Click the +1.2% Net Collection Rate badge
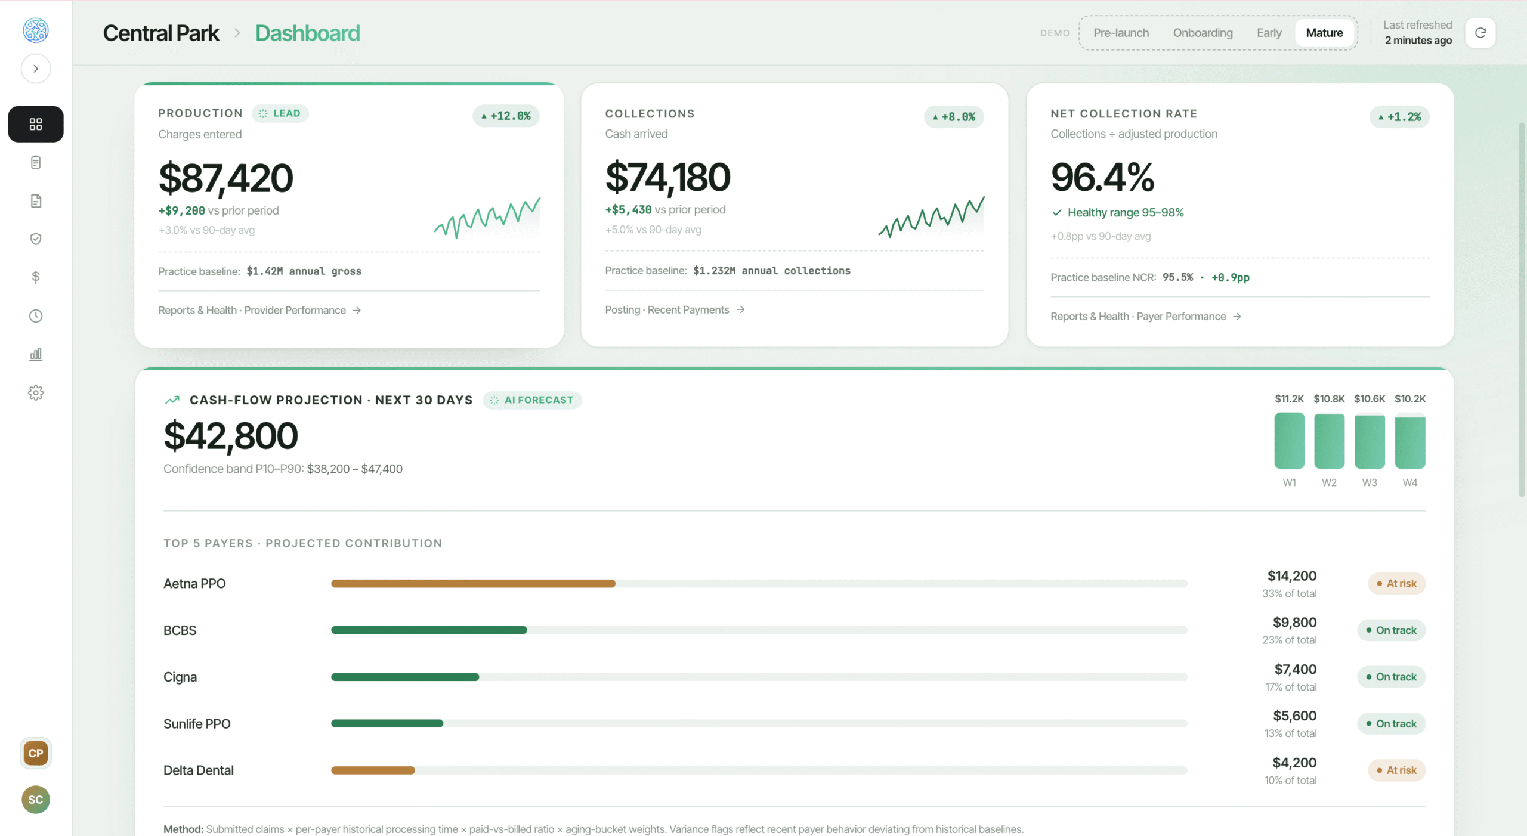 [1399, 117]
